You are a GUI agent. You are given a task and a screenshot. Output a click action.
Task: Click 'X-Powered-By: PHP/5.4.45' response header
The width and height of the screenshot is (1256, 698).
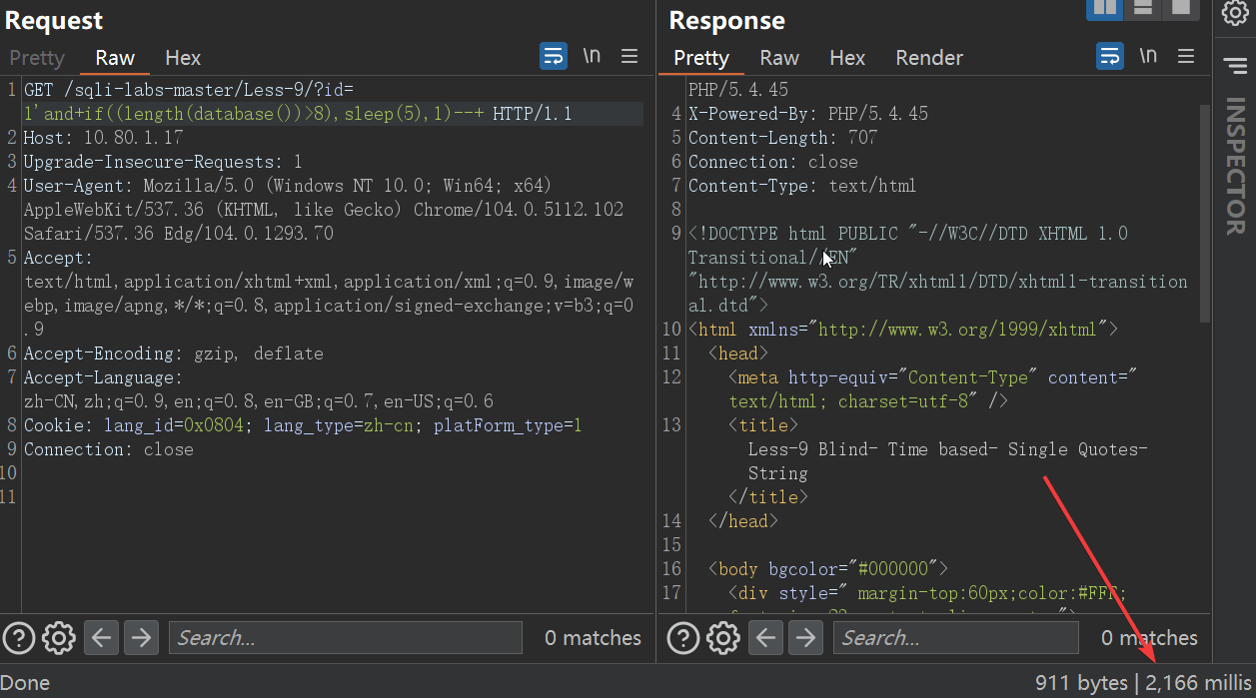[x=808, y=114]
